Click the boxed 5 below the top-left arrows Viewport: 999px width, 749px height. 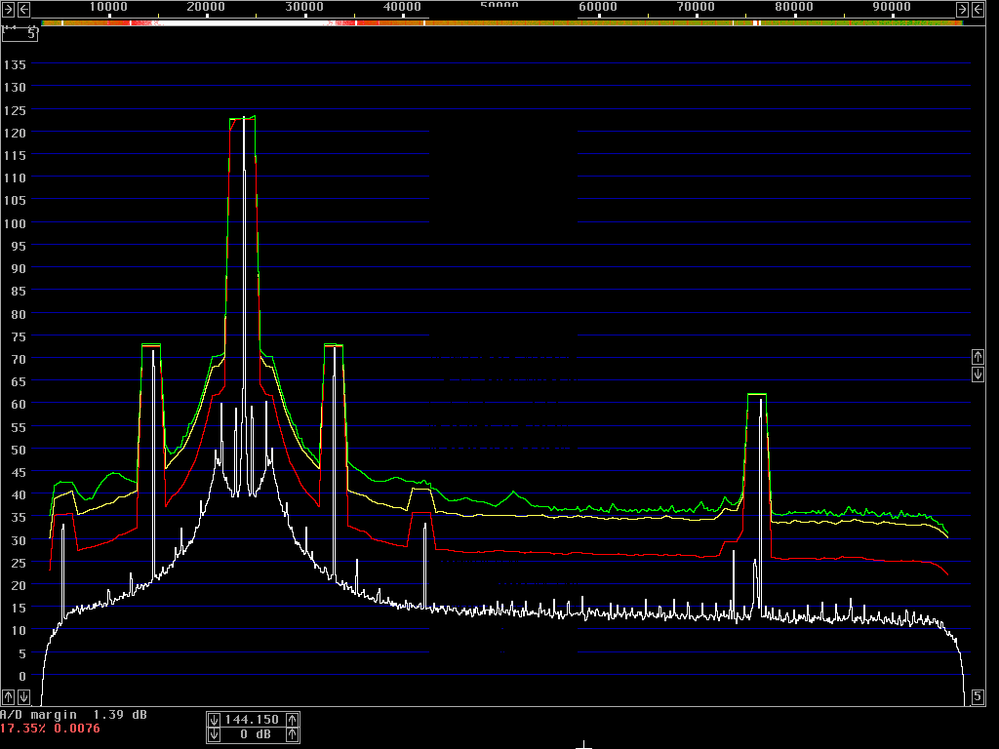pyautogui.click(x=20, y=34)
